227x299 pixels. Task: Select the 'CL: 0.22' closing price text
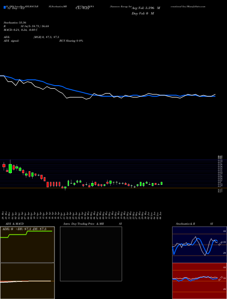[83, 8]
